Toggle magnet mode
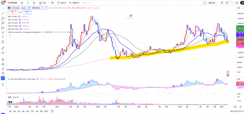This screenshot has height=114, width=244. [3, 59]
